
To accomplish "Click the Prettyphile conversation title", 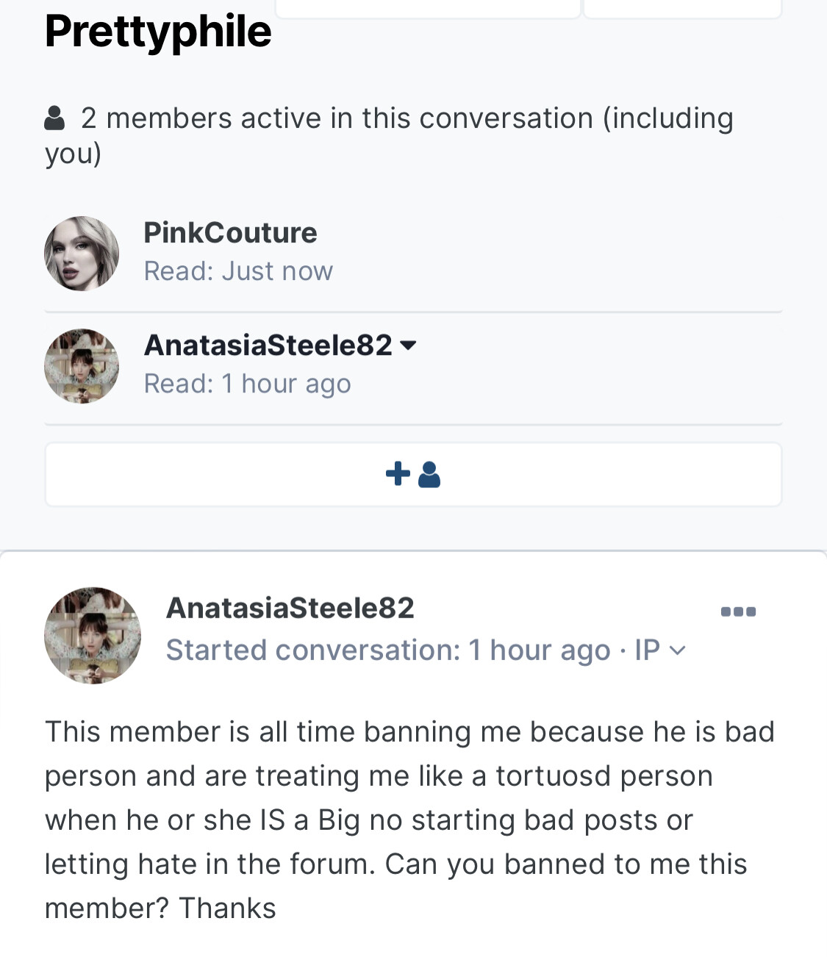I will (x=158, y=31).
